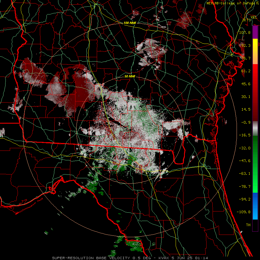The width and height of the screenshot is (260, 260).
Task: Click the -32.0 velocity scale value
Action: (x=245, y=148)
